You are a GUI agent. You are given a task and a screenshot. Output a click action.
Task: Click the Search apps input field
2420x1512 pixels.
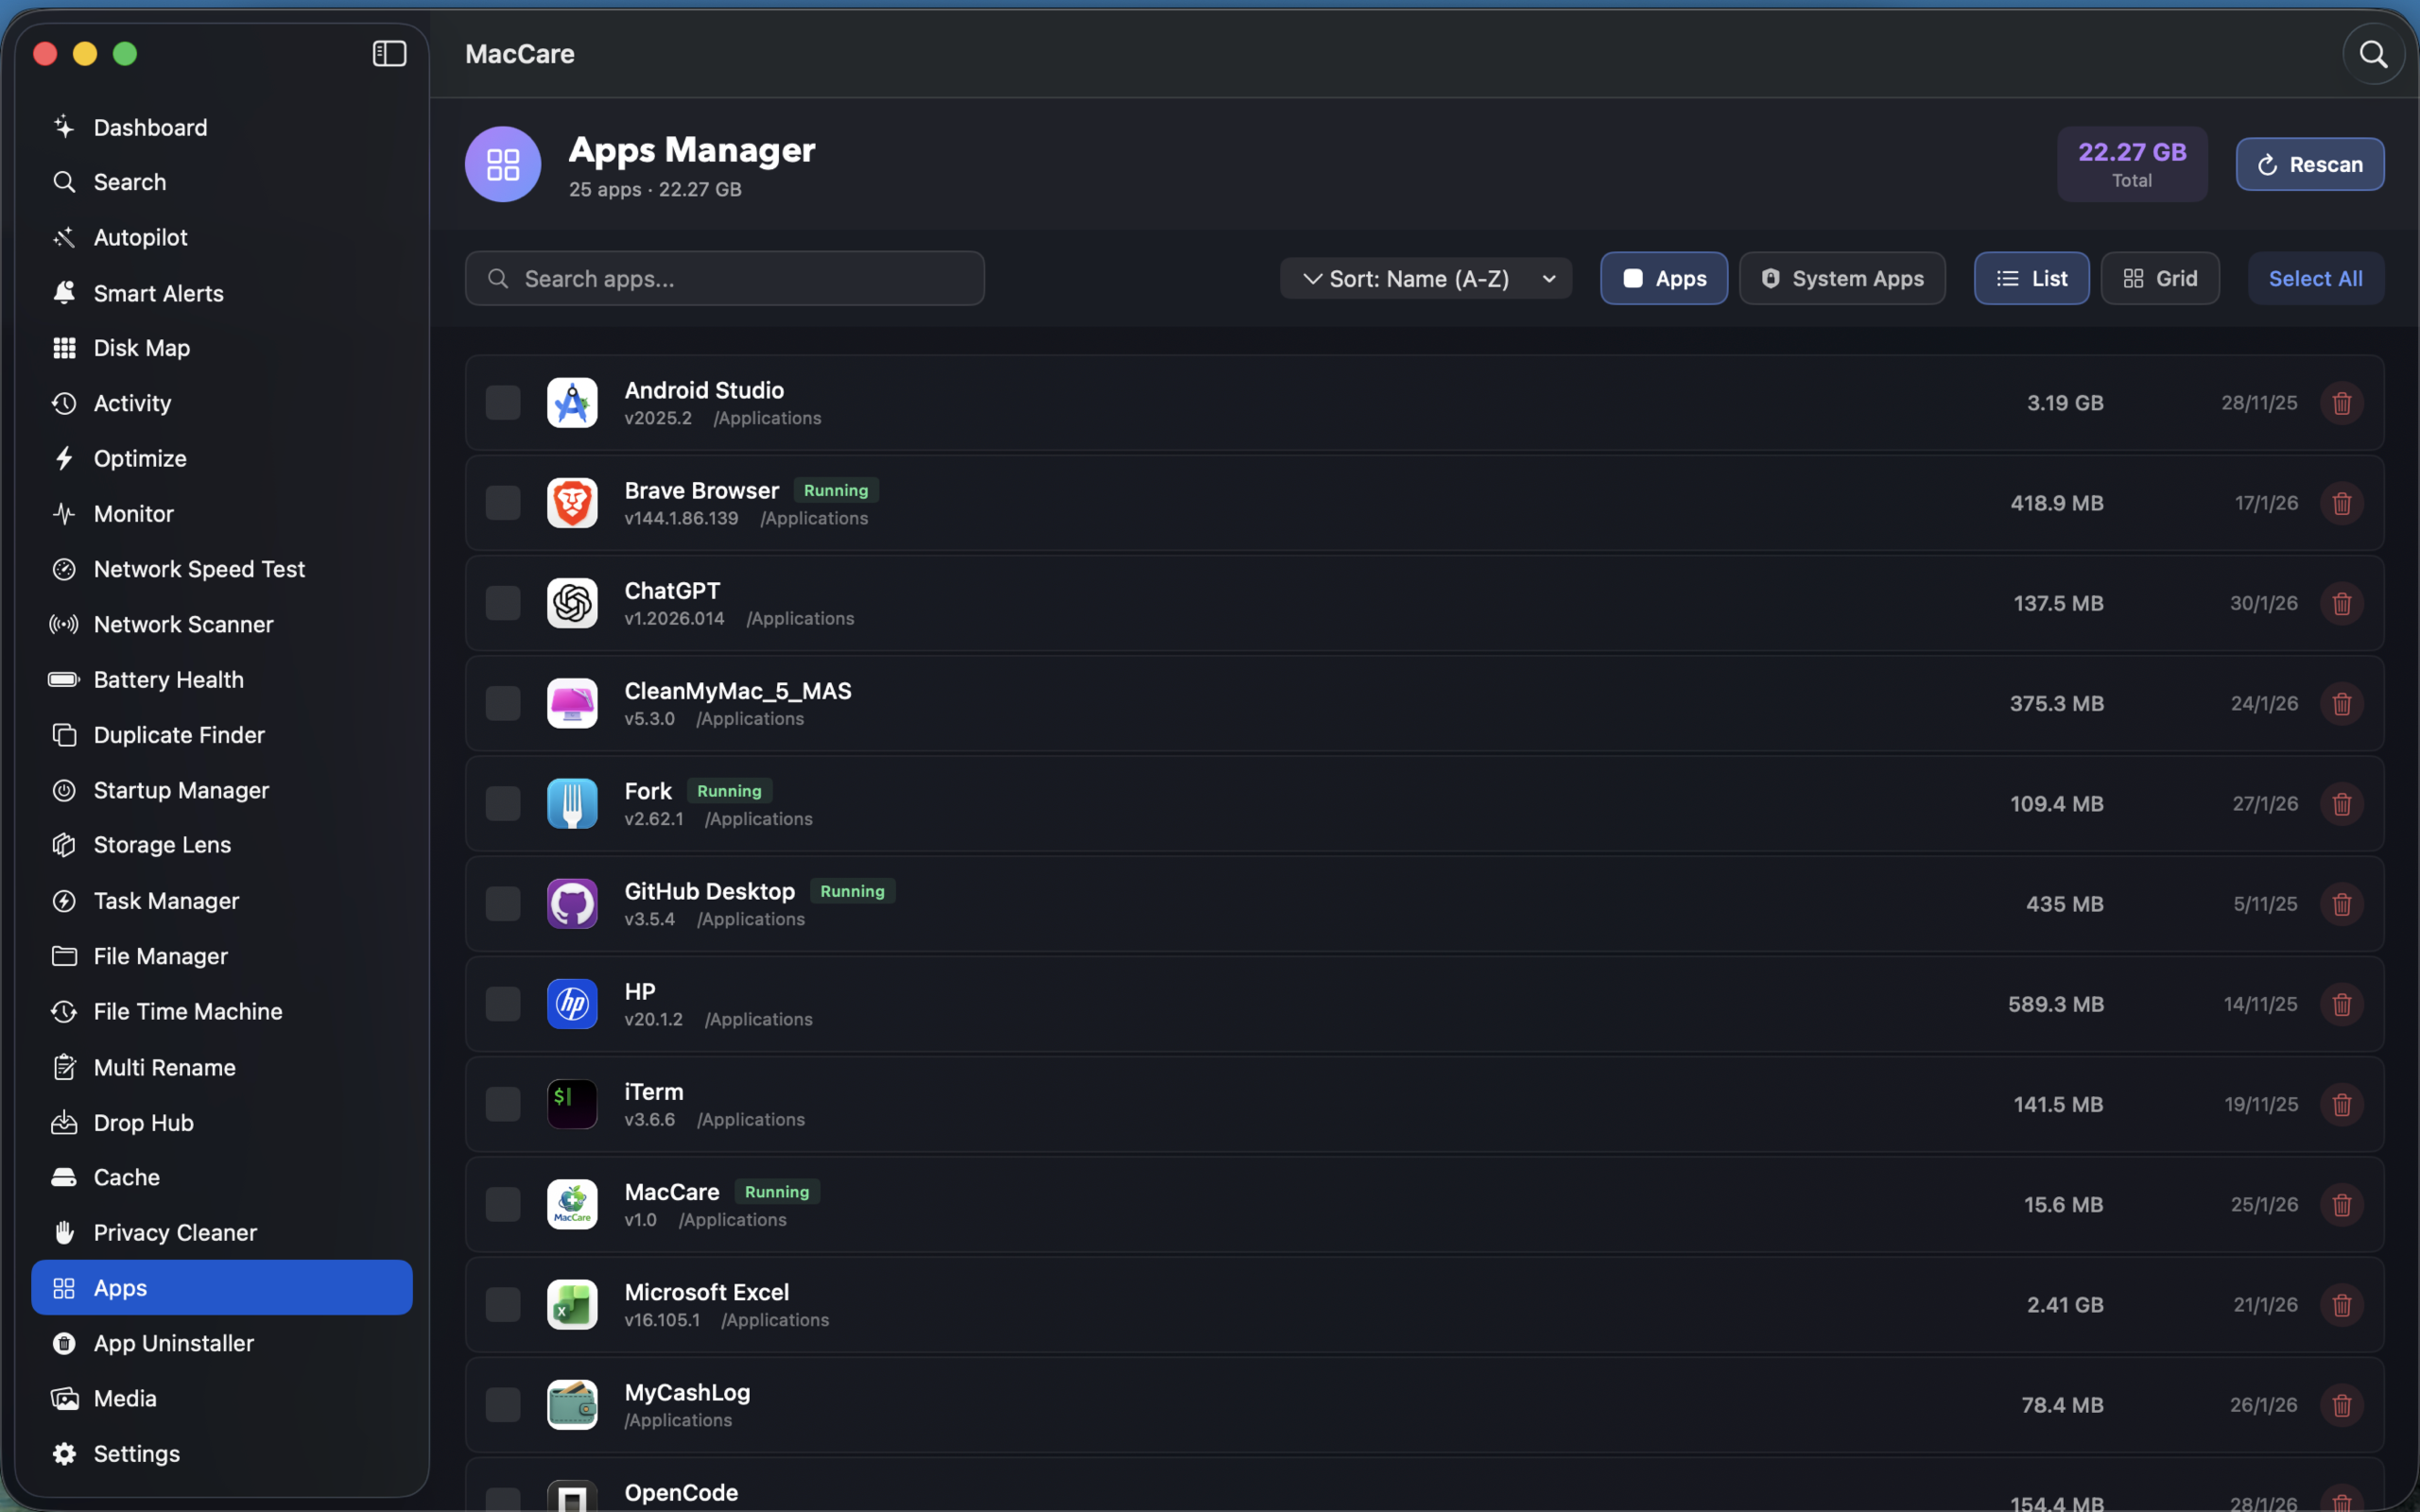(x=725, y=278)
